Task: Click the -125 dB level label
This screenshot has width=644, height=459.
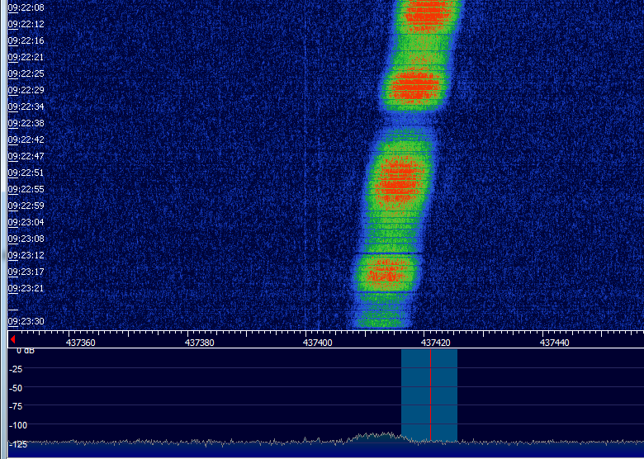Action: [18, 444]
